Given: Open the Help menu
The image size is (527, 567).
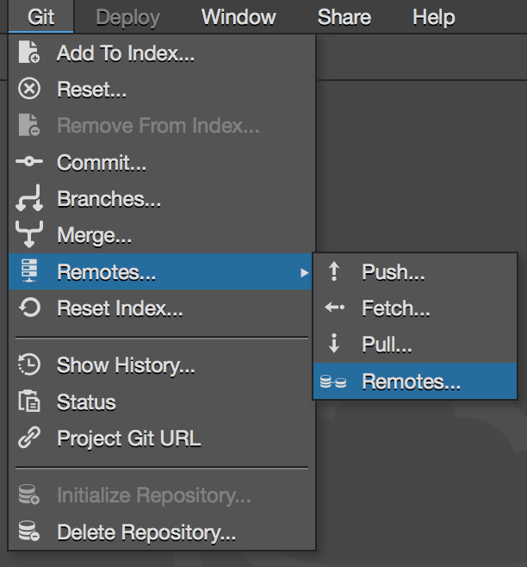Looking at the screenshot, I should coord(433,17).
